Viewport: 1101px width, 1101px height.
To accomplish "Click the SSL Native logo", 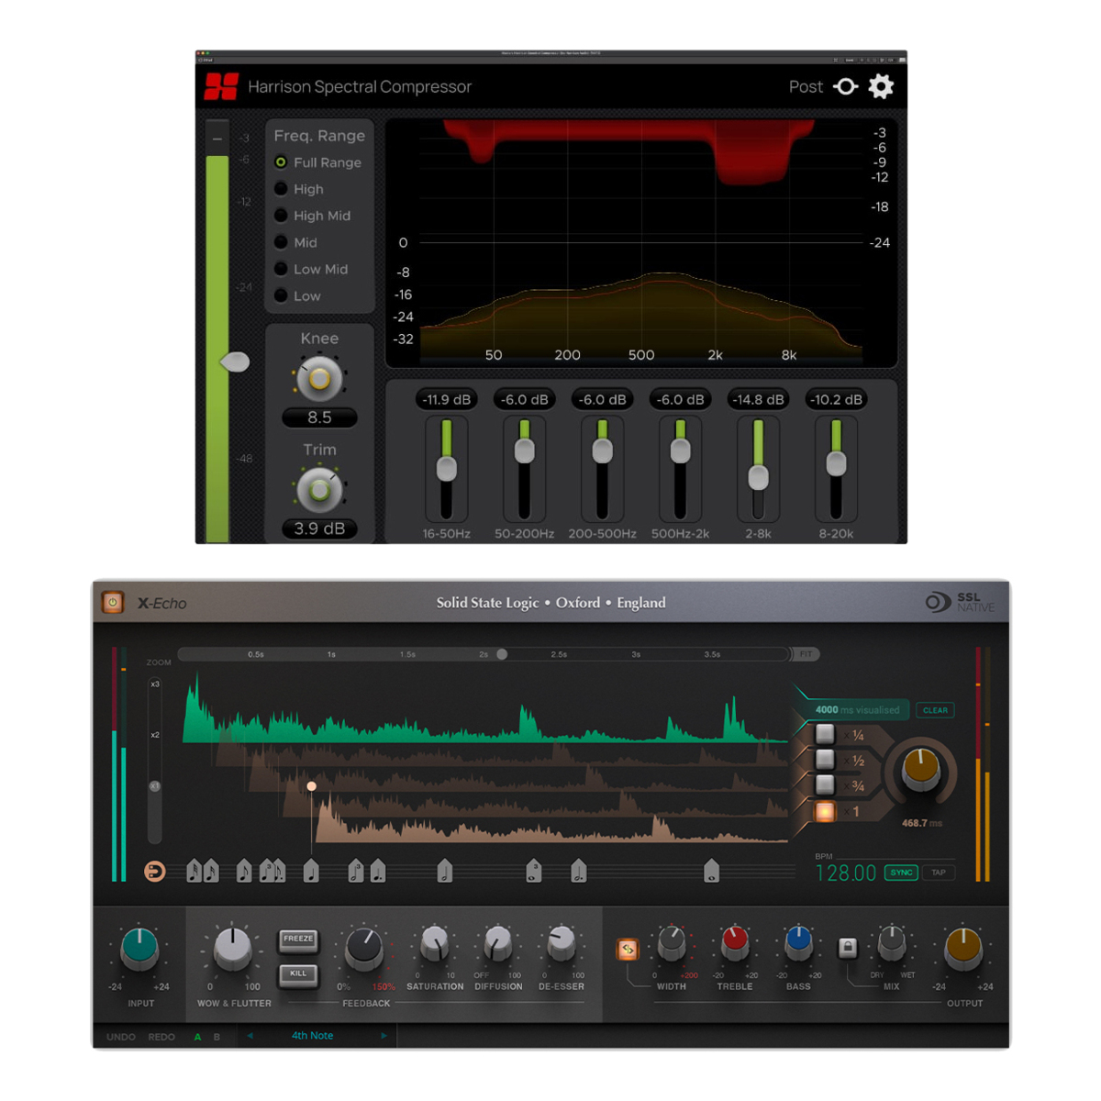I will (960, 602).
